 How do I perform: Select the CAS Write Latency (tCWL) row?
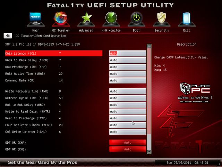coord(54,132)
